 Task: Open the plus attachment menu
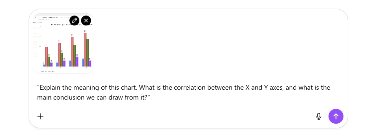40,116
